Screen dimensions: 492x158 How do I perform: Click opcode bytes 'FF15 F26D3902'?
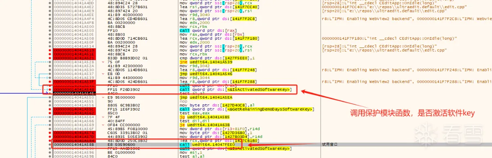pos(123,89)
